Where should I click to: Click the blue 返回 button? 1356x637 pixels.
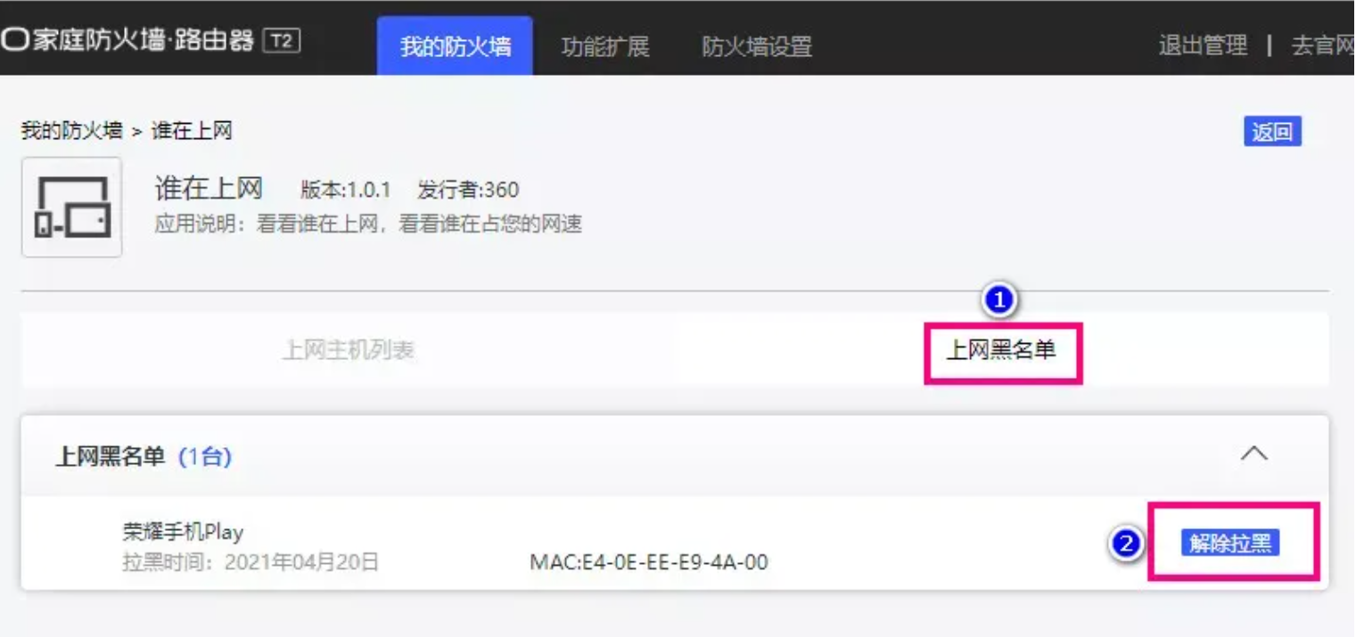pyautogui.click(x=1272, y=132)
